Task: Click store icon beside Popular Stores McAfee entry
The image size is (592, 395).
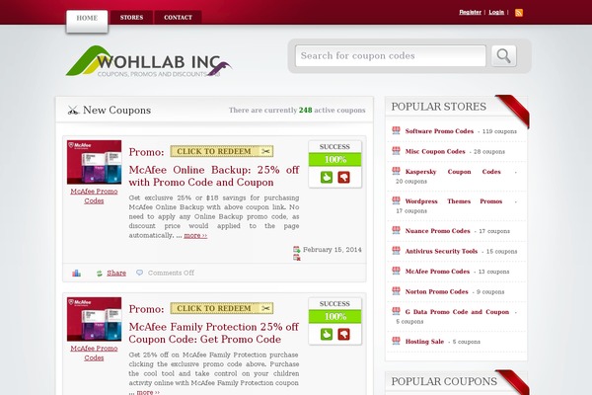Action: (x=396, y=271)
